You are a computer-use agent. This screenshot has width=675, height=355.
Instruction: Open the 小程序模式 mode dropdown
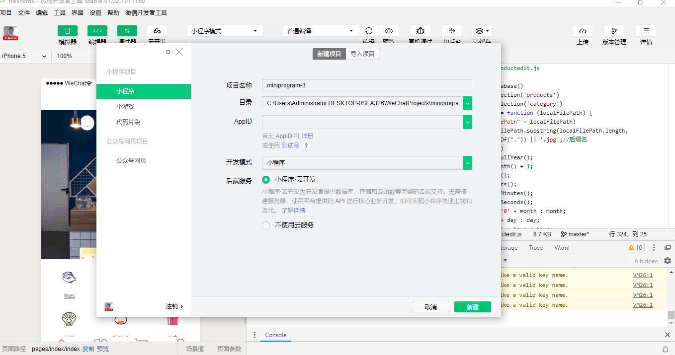point(225,31)
